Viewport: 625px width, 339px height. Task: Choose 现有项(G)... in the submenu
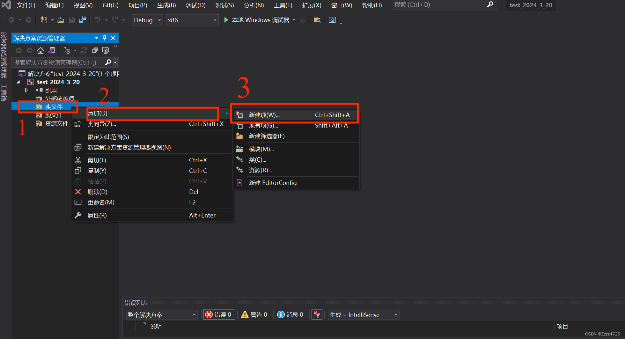296,125
